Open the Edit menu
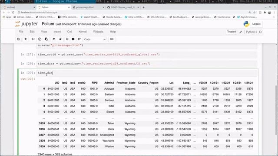 [32, 32]
